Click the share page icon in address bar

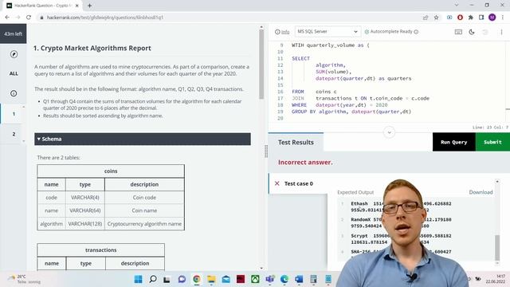pos(425,18)
